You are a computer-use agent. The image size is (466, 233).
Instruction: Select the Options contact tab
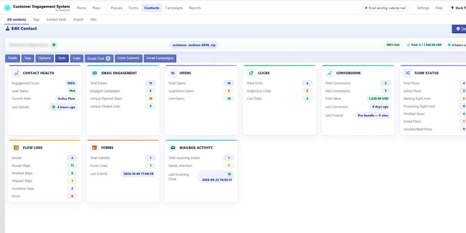pyautogui.click(x=45, y=58)
